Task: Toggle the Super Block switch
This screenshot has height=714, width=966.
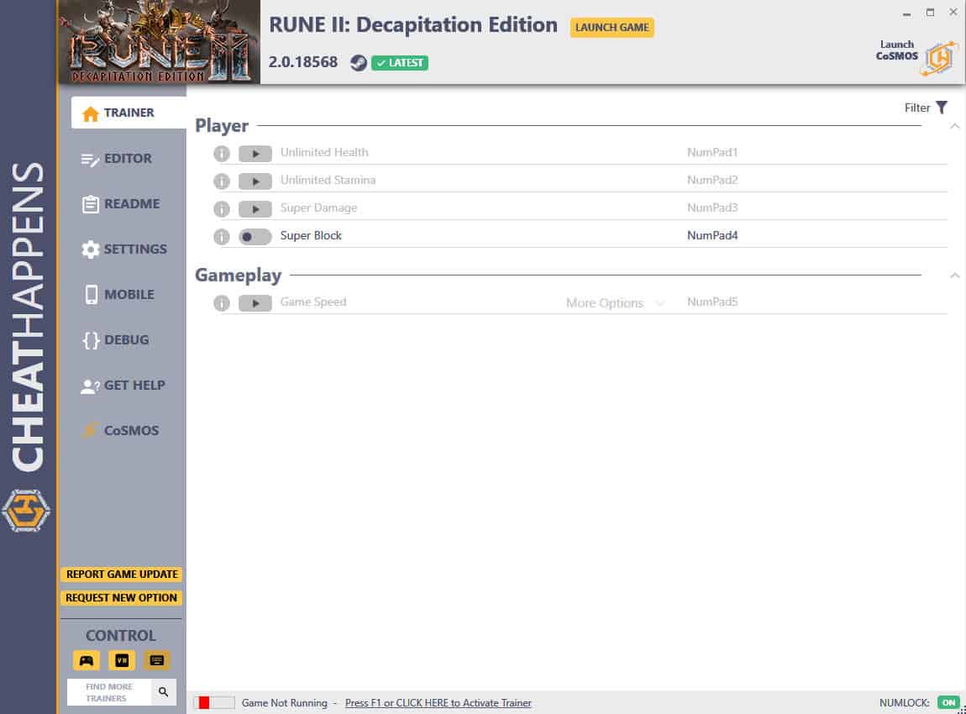Action: pos(255,237)
